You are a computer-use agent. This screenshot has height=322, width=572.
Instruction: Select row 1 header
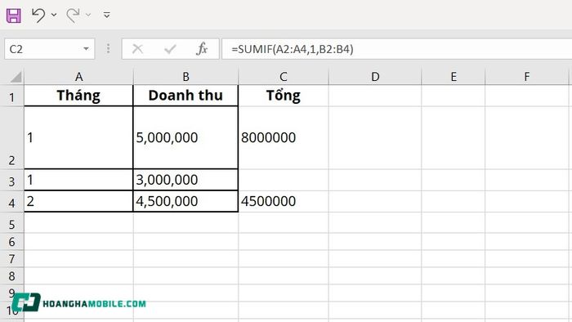pyautogui.click(x=12, y=96)
